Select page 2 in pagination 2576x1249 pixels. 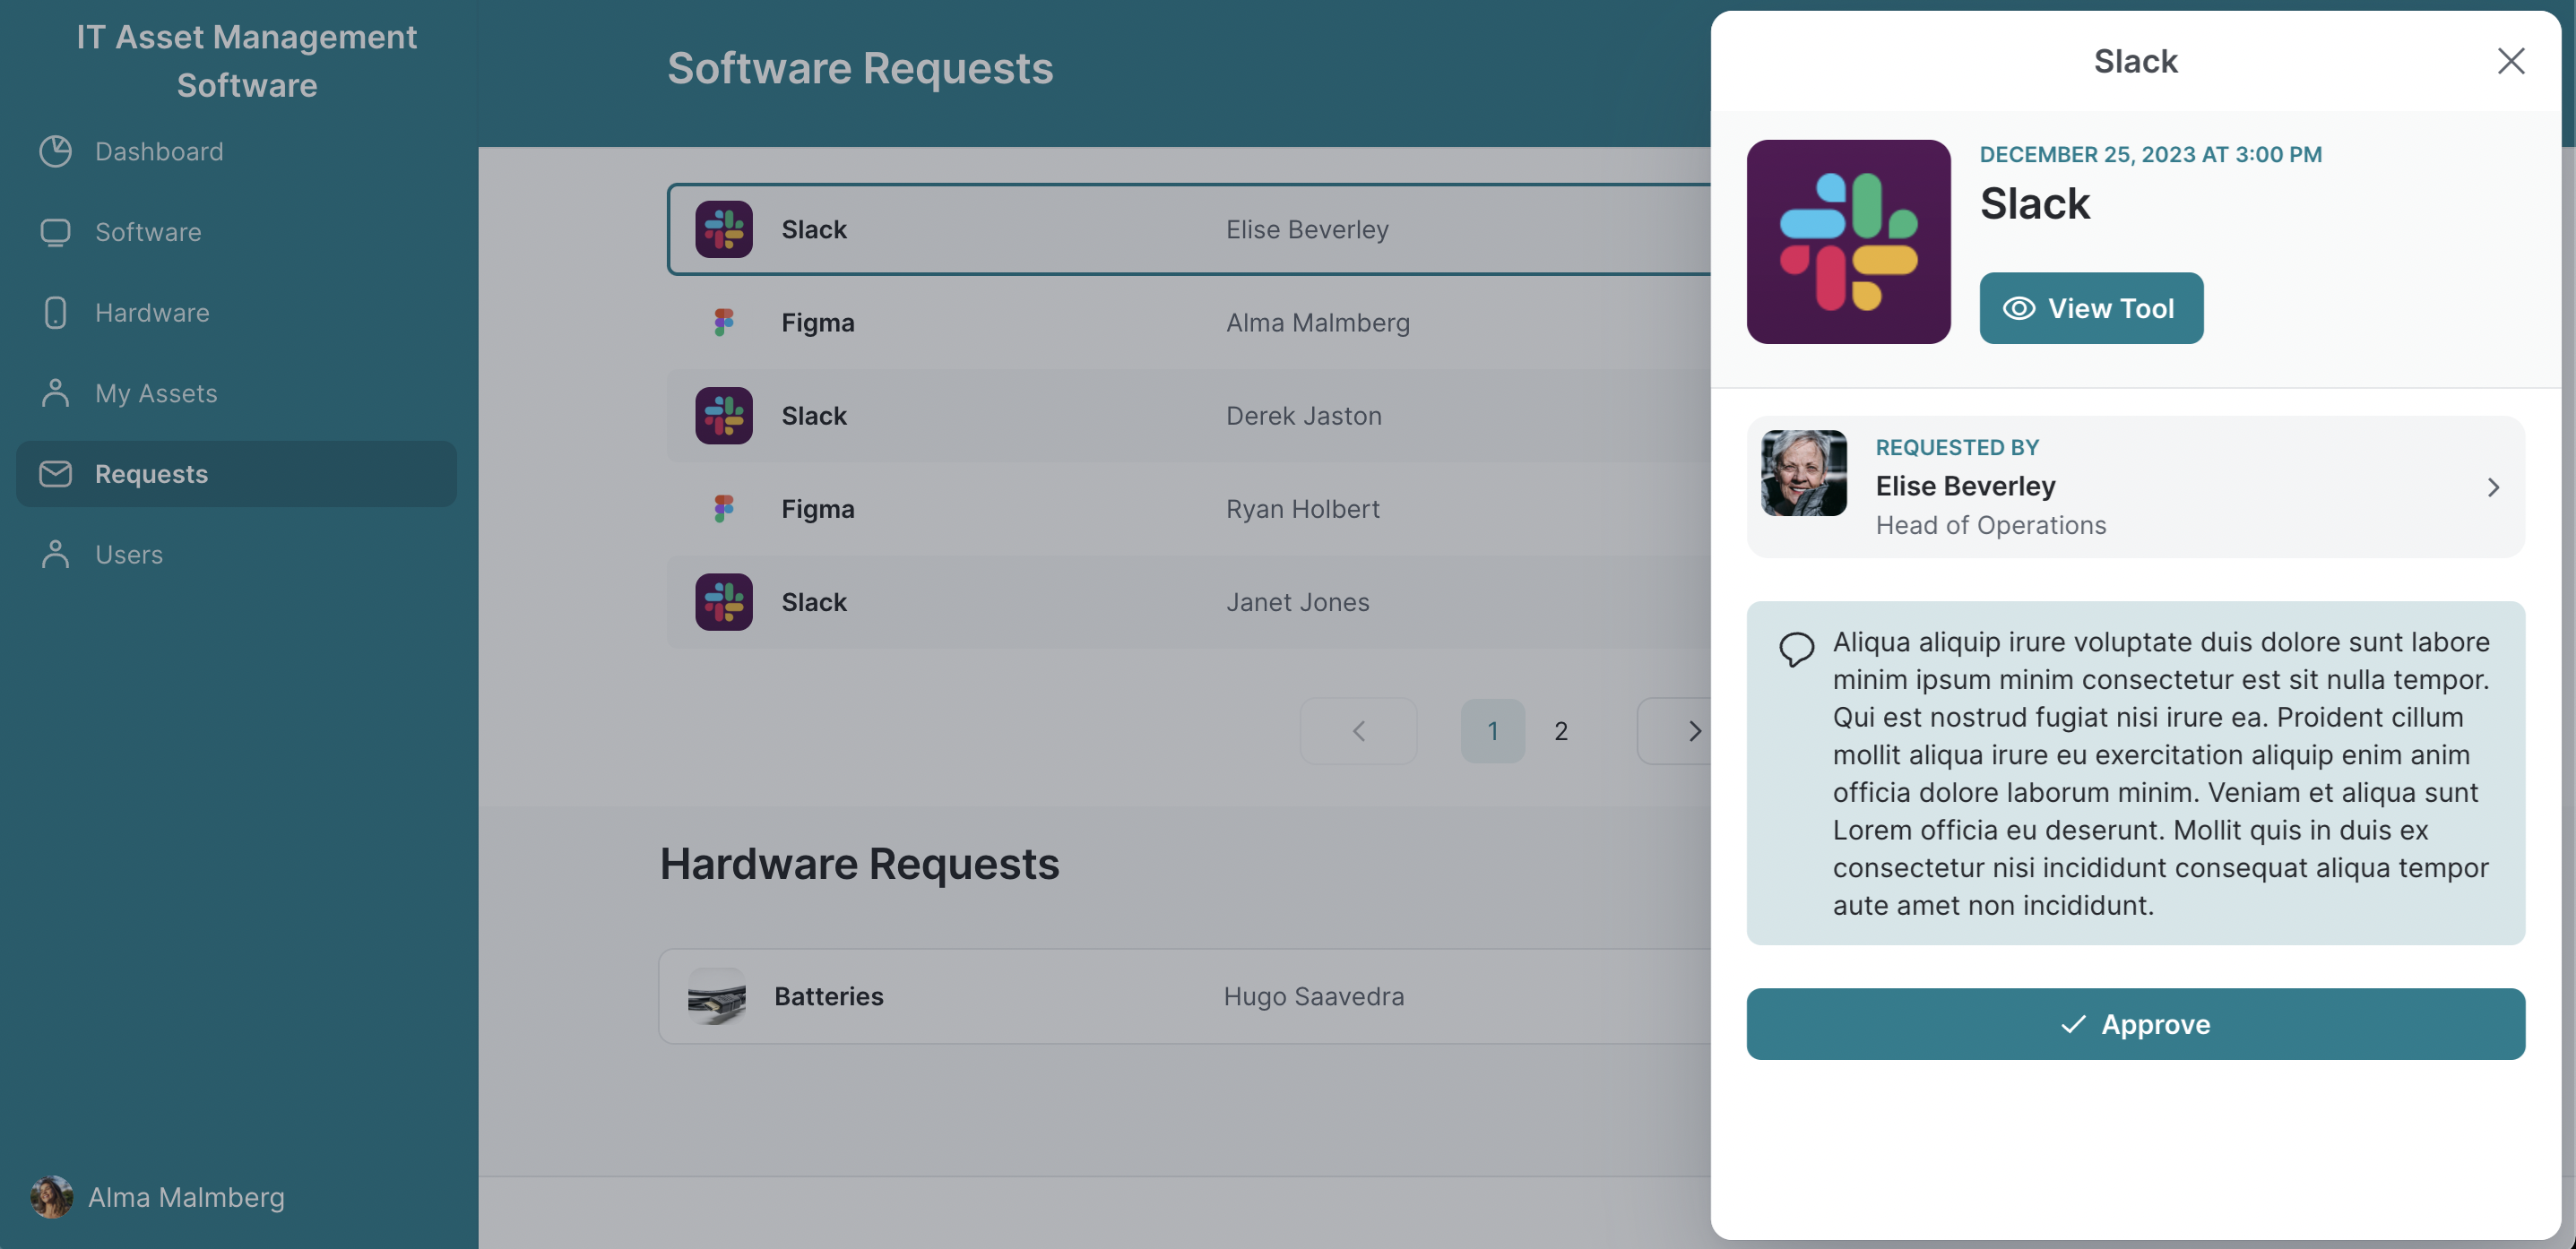(x=1560, y=731)
